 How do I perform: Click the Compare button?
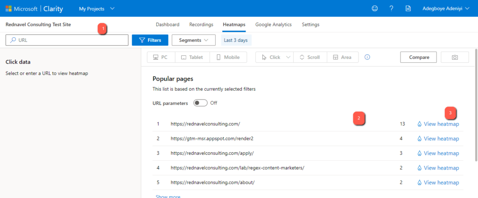pos(419,57)
